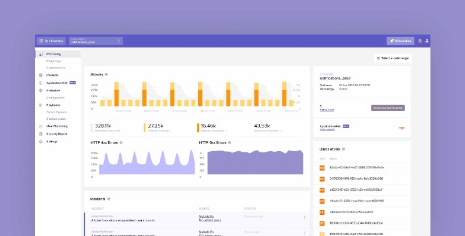This screenshot has height=236, width=465.
Task: Click the Active Host link
Action: [327, 110]
